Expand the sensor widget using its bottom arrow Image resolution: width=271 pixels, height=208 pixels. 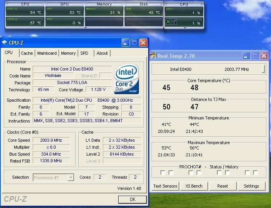point(85,27)
